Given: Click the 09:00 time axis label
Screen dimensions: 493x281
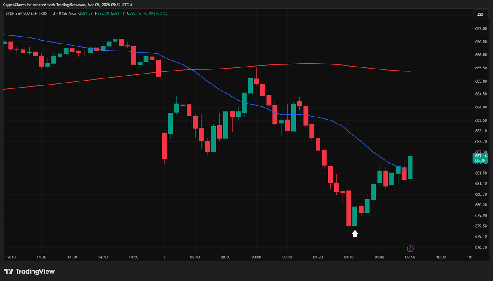Looking at the screenshot, I should (x=256, y=257).
